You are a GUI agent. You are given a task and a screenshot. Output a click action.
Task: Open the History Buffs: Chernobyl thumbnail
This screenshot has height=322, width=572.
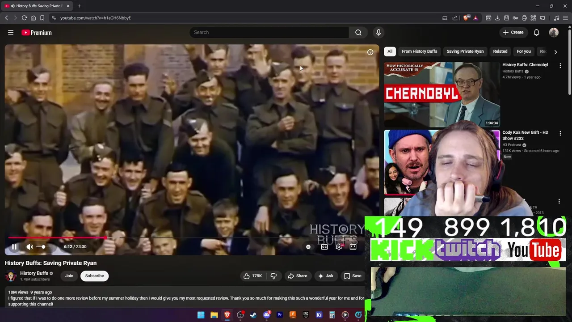[442, 95]
